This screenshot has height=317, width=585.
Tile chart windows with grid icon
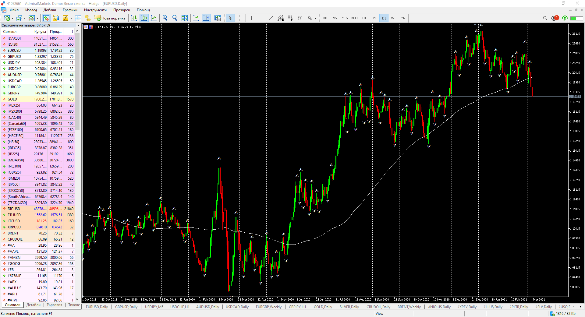coord(185,18)
